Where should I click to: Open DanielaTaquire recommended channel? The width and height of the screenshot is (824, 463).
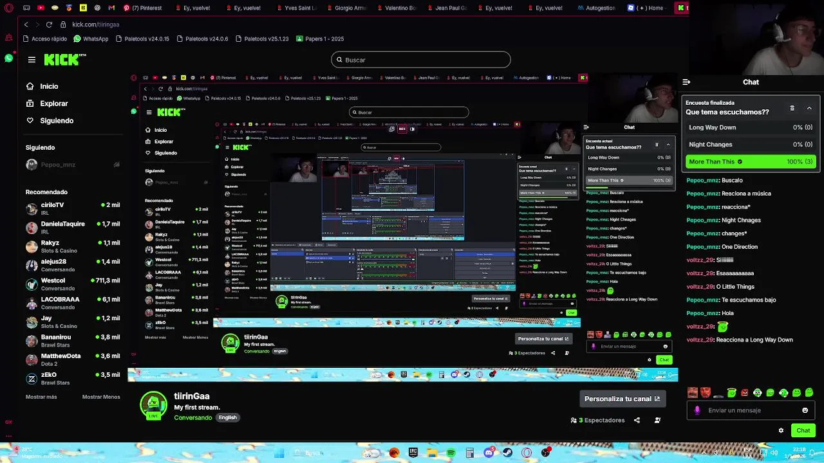coord(73,227)
